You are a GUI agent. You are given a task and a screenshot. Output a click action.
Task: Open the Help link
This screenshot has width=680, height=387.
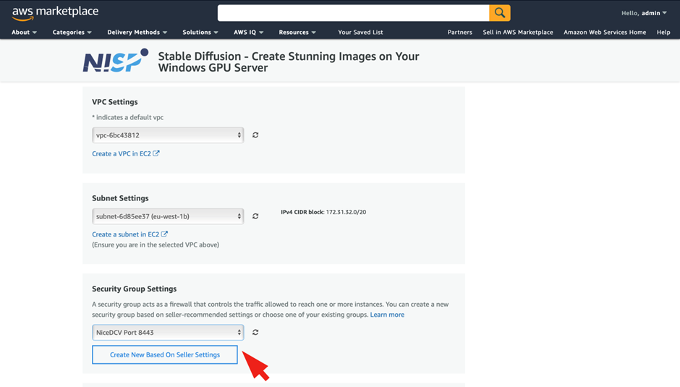click(x=663, y=32)
